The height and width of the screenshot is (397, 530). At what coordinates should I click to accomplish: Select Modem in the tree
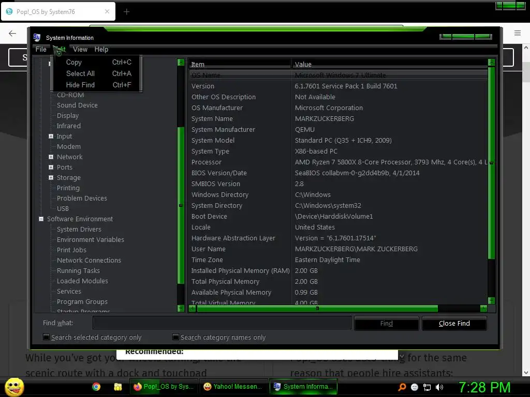(69, 146)
